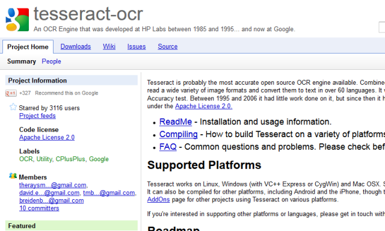Switch to the Wiki tab
This screenshot has height=231, width=385.
(x=109, y=46)
